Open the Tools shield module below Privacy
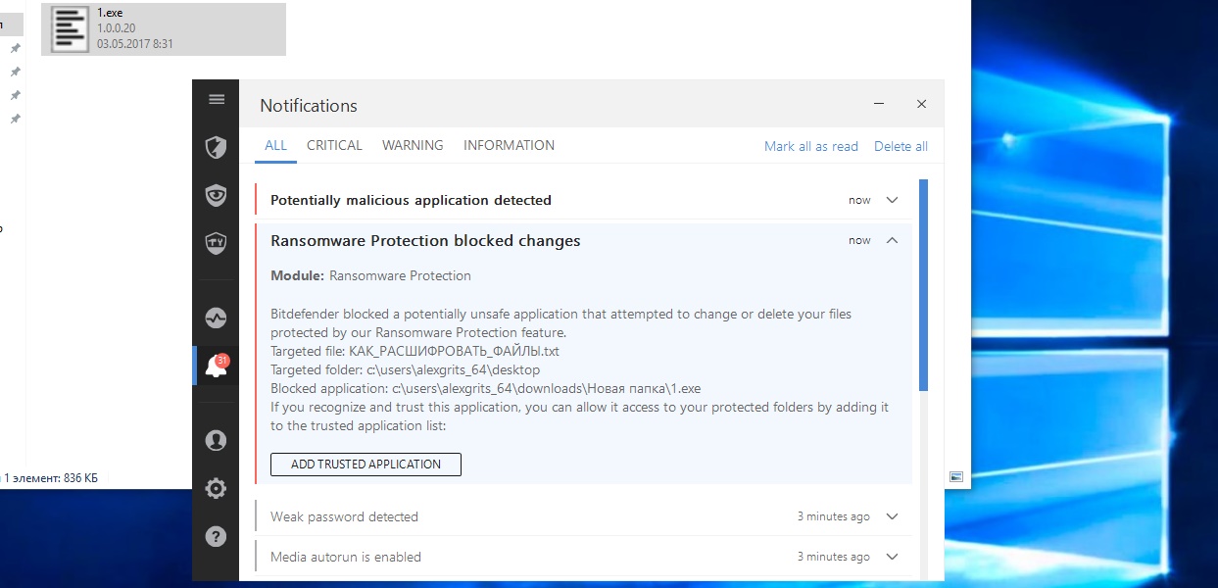Viewport: 1218px width, 588px height. click(x=216, y=242)
